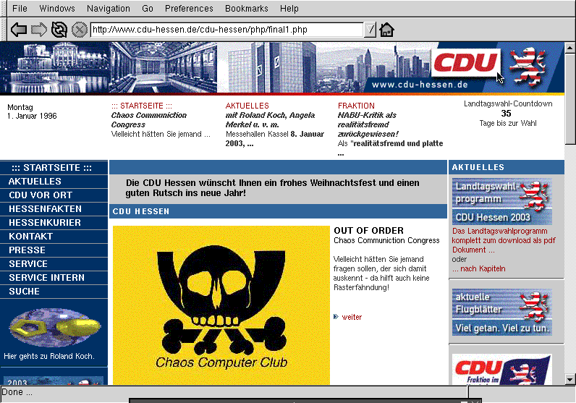Open CDU VOR ORT sidebar entry
Screen dimensions: 576x403
(x=54, y=195)
